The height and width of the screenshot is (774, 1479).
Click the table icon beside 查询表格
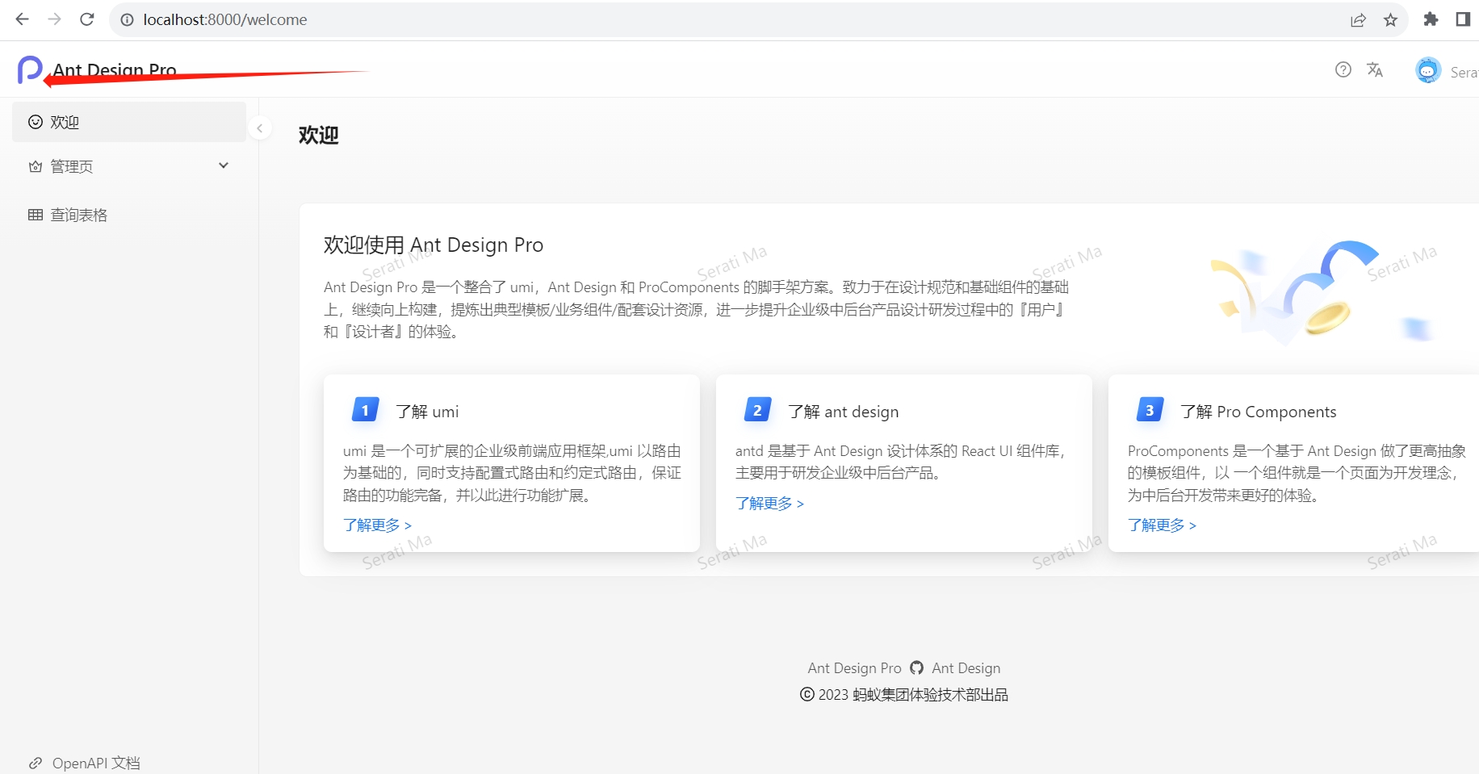click(36, 215)
